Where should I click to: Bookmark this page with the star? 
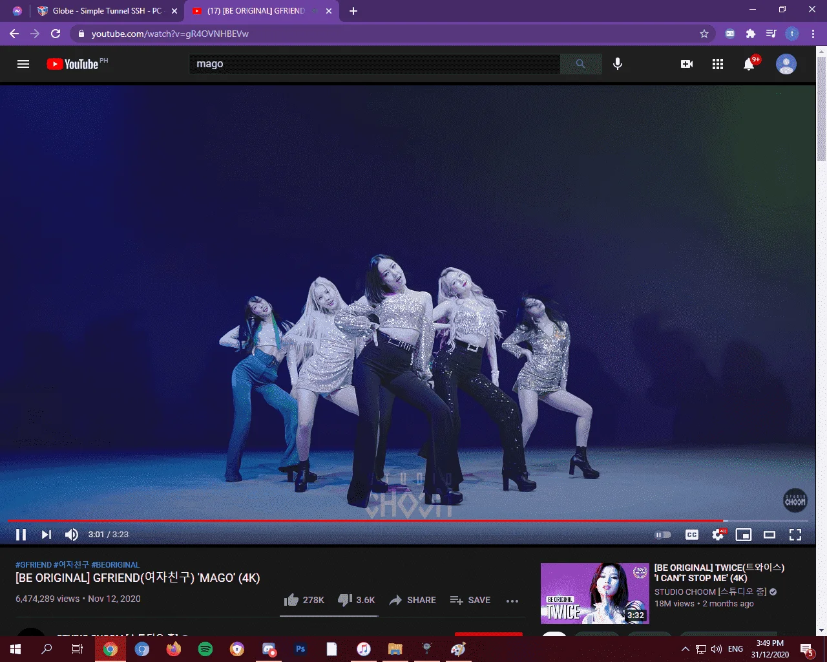(x=704, y=34)
